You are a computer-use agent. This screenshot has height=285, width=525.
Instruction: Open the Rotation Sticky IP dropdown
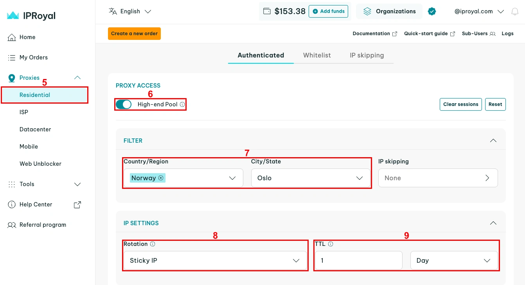(x=216, y=260)
